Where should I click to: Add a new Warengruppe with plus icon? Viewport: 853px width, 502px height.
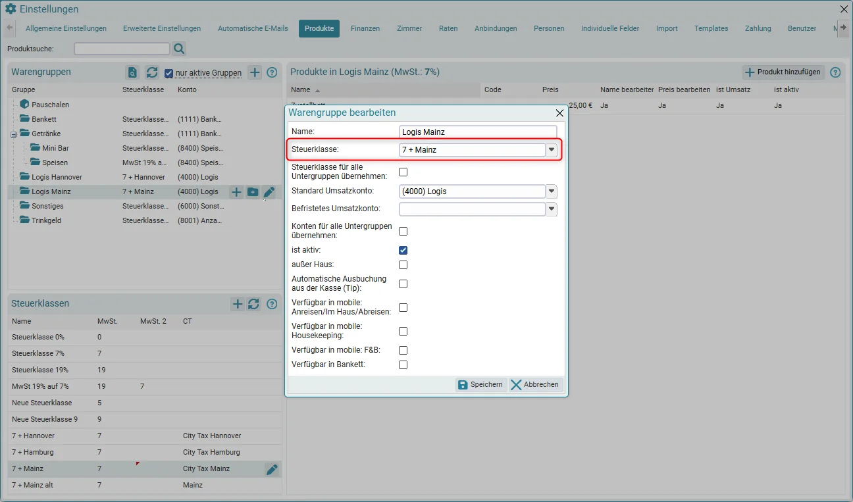point(255,72)
